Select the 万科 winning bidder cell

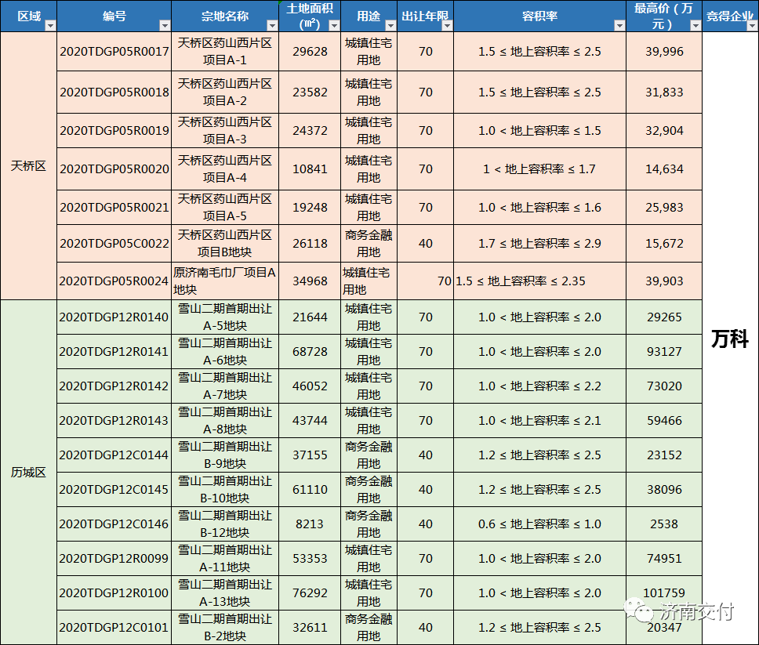tap(730, 339)
